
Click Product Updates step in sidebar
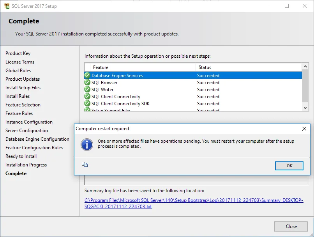pyautogui.click(x=23, y=79)
